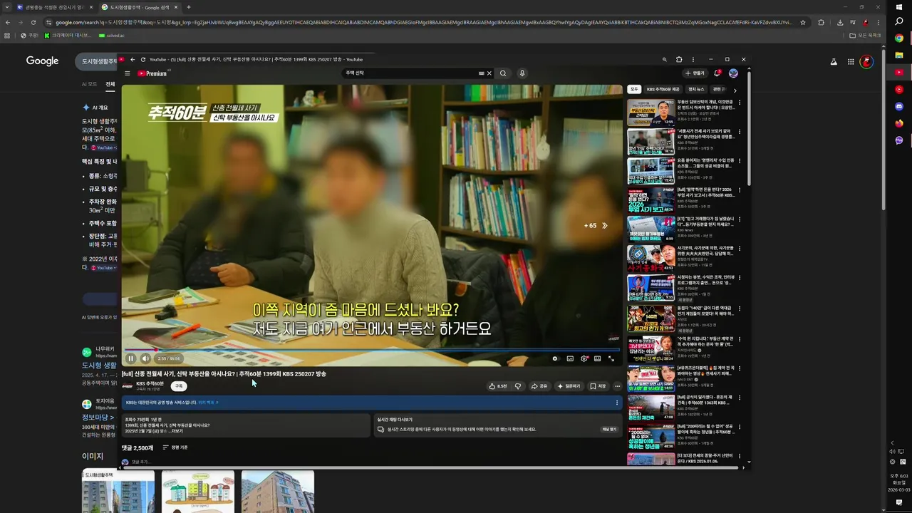912x513 pixels.
Task: Select the KBS 추적60분 제공 chip
Action: [x=663, y=90]
